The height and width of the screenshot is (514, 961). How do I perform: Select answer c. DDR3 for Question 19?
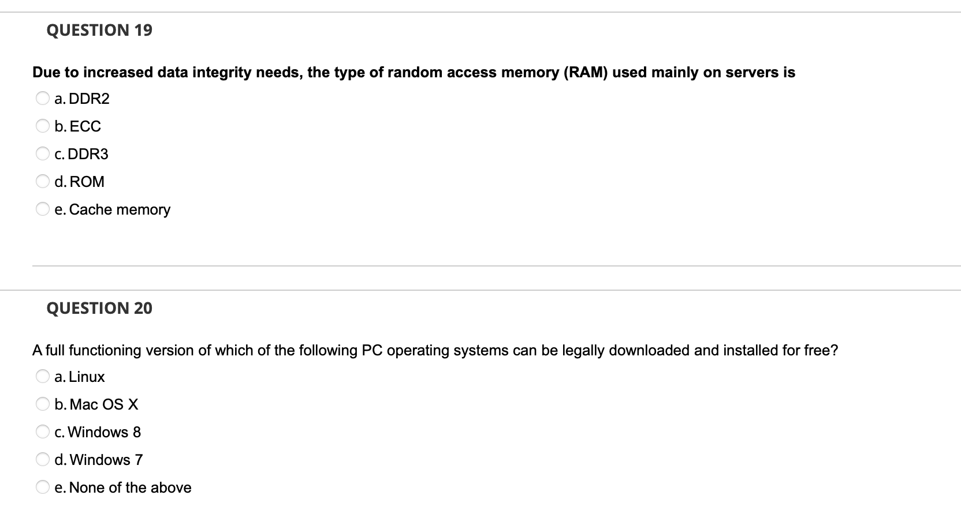(x=43, y=153)
